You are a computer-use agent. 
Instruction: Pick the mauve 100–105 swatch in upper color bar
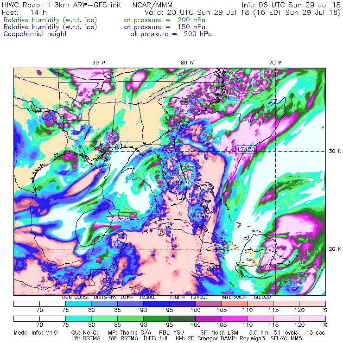click(x=209, y=304)
